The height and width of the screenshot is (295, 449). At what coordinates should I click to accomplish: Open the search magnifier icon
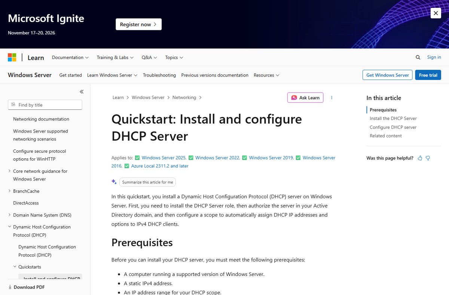click(418, 57)
